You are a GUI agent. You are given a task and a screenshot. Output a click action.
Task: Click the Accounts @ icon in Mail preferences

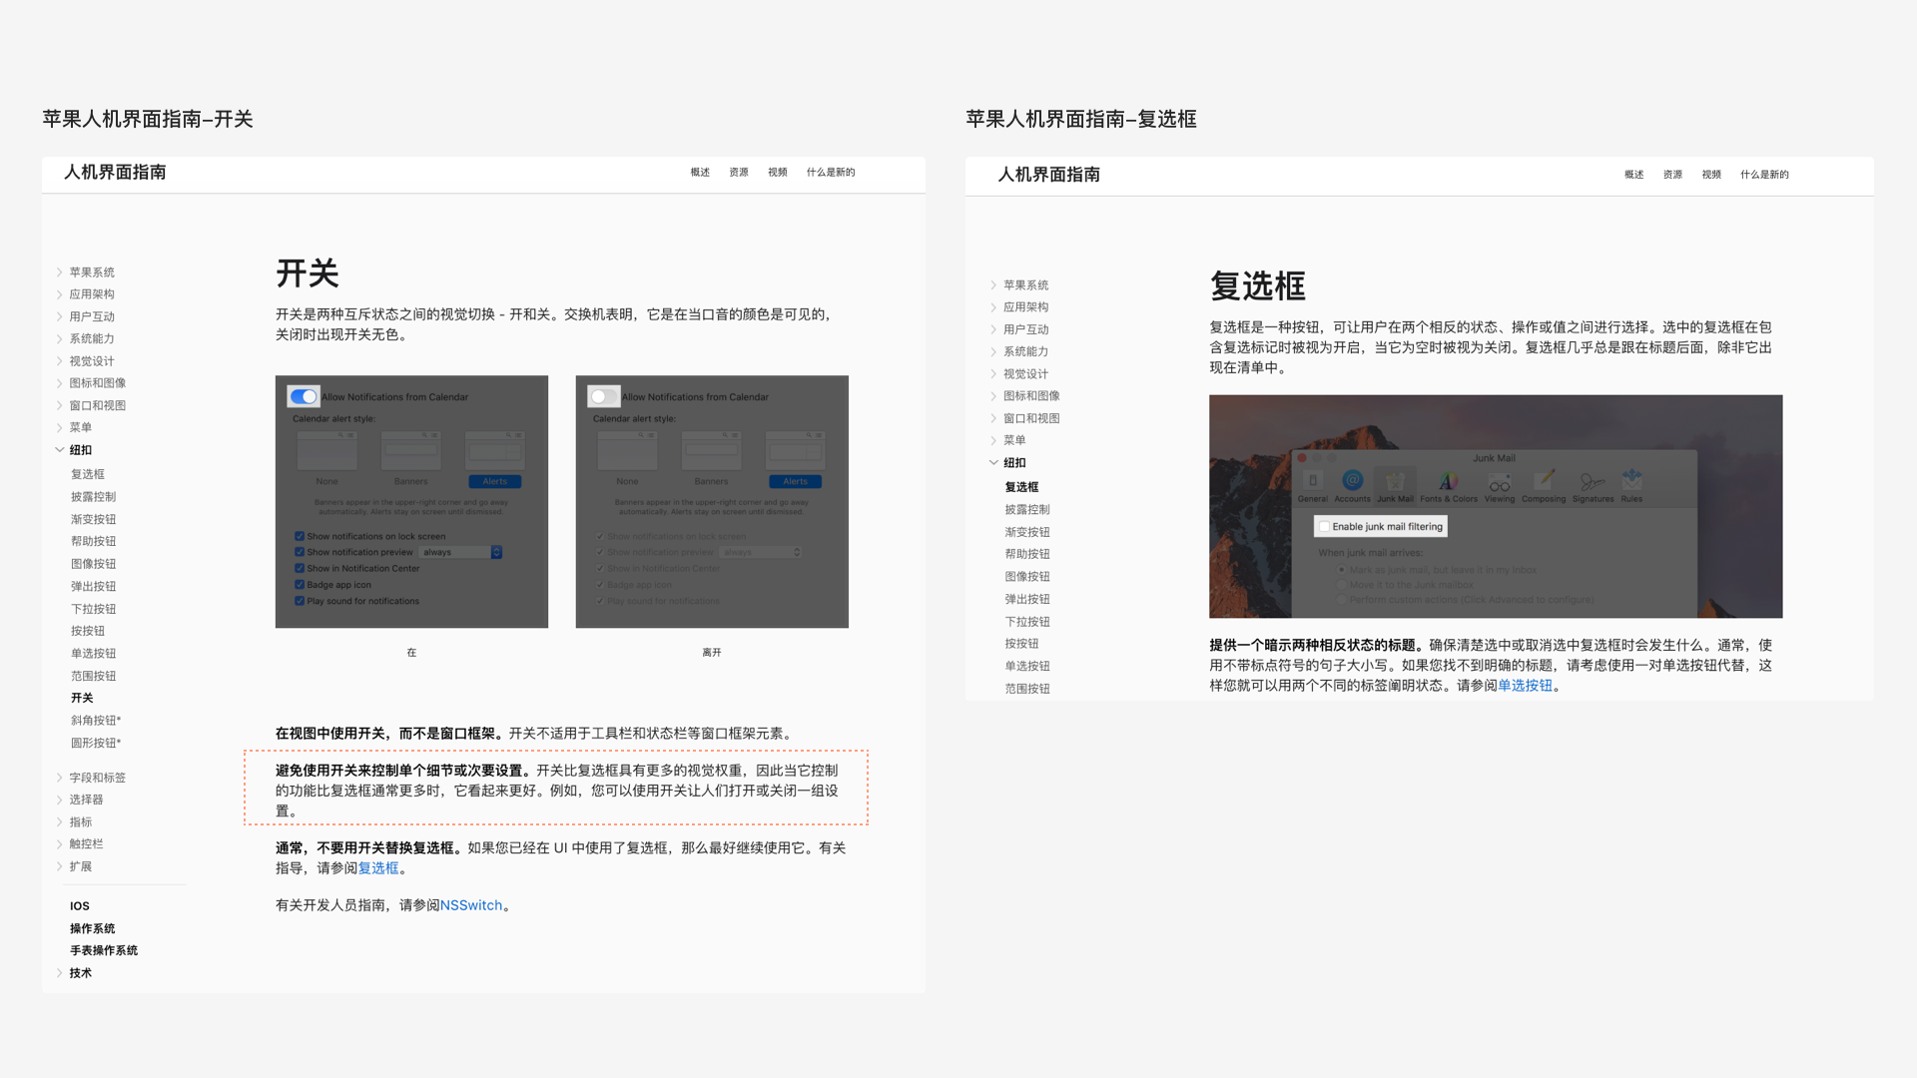1352,481
